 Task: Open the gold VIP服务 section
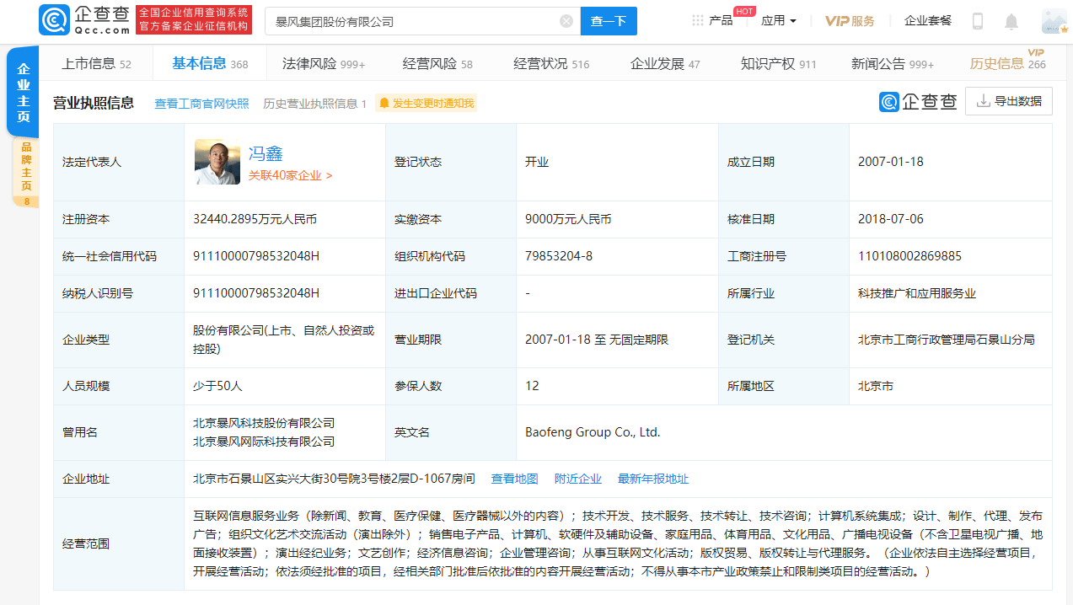pyautogui.click(x=850, y=20)
